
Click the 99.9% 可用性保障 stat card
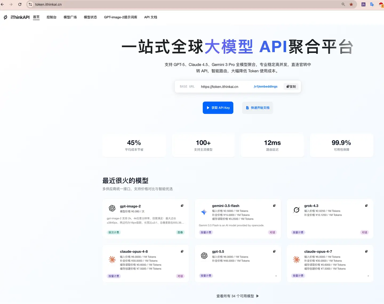pos(341,145)
